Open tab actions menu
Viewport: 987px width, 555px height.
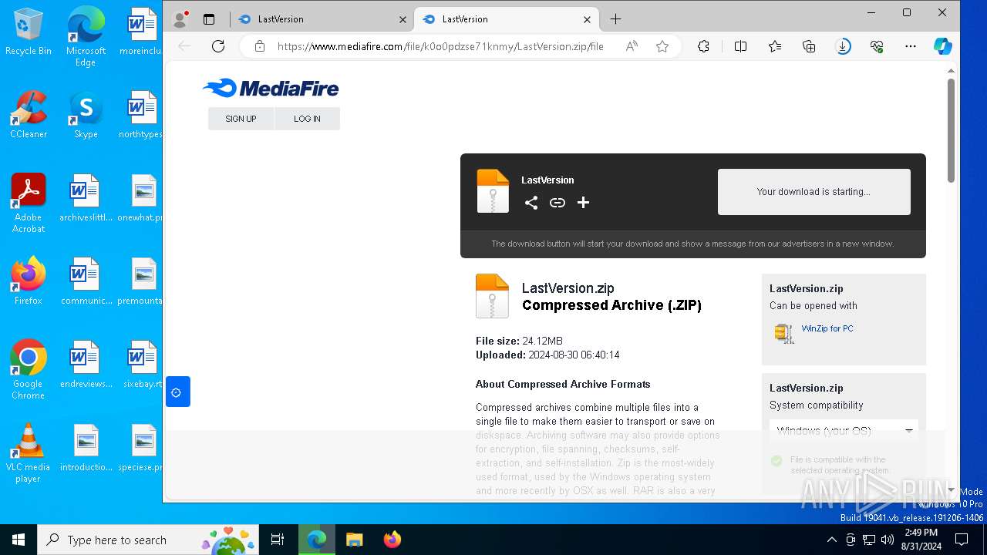click(x=209, y=19)
